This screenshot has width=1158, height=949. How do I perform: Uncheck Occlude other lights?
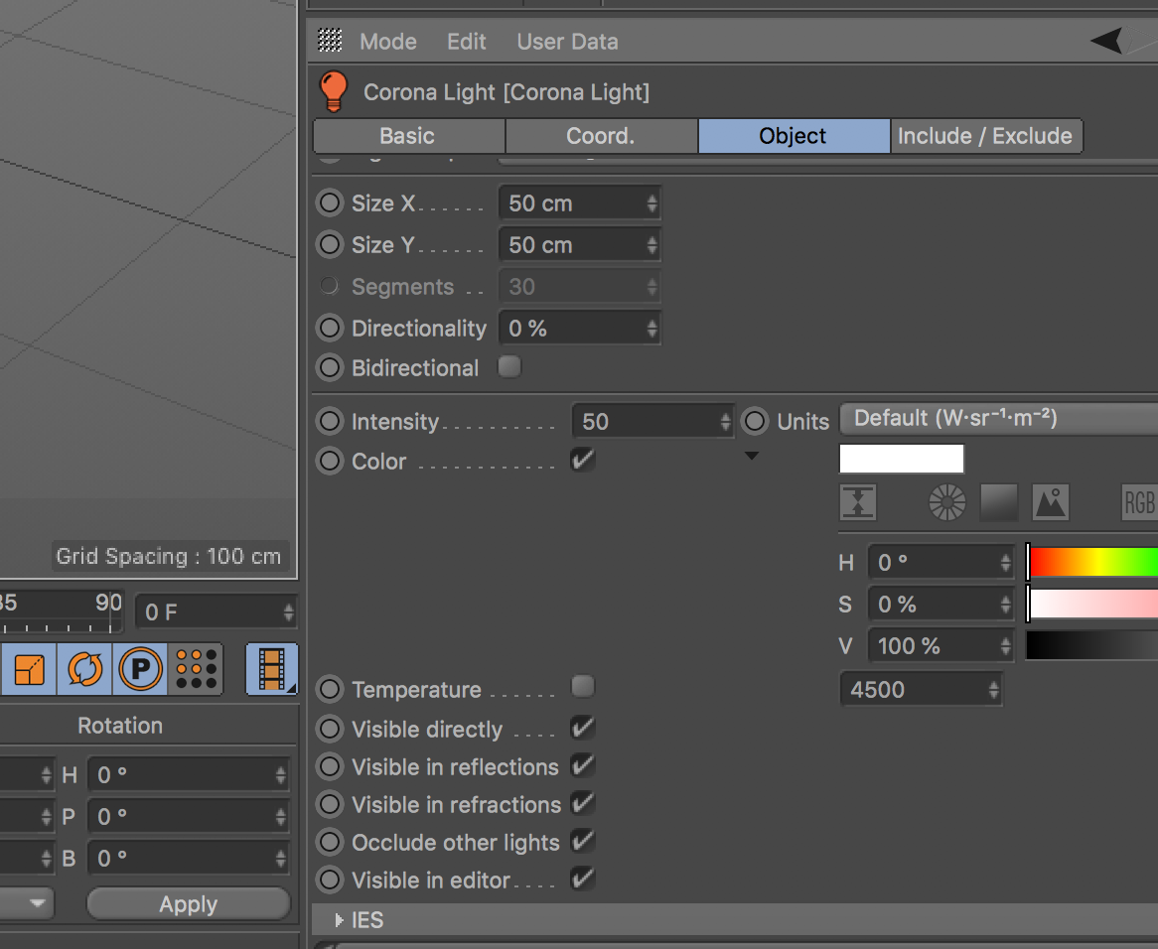(583, 841)
